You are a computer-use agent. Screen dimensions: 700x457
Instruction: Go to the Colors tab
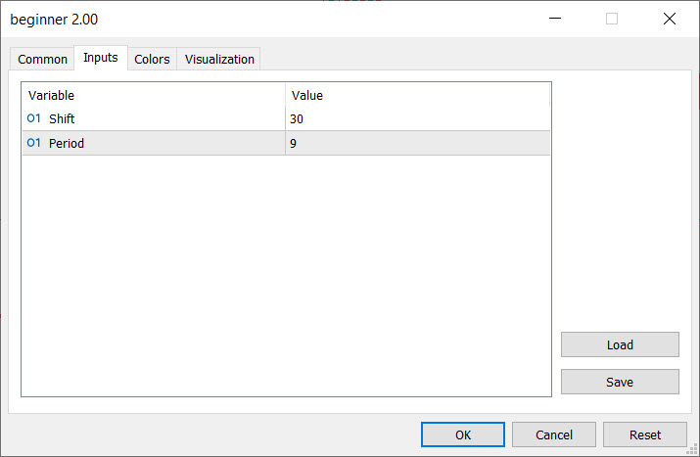(x=152, y=59)
